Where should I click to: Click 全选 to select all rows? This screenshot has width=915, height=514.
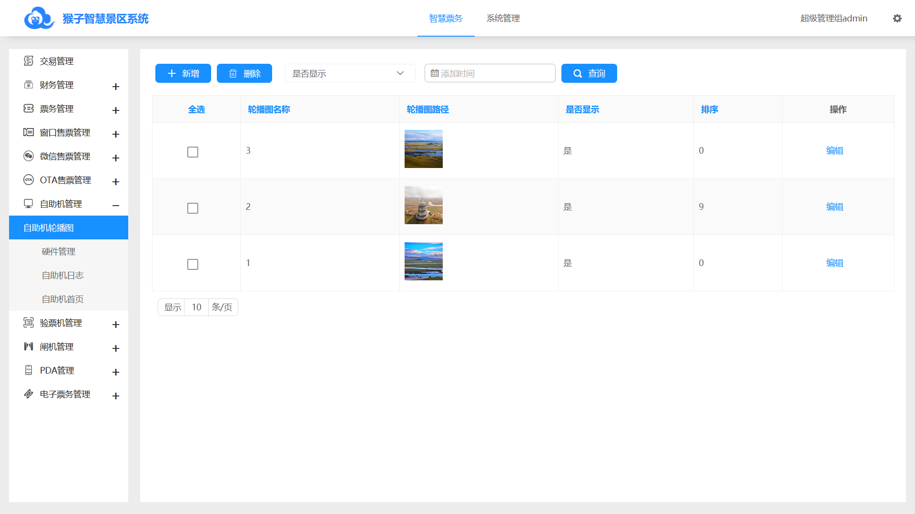(196, 109)
